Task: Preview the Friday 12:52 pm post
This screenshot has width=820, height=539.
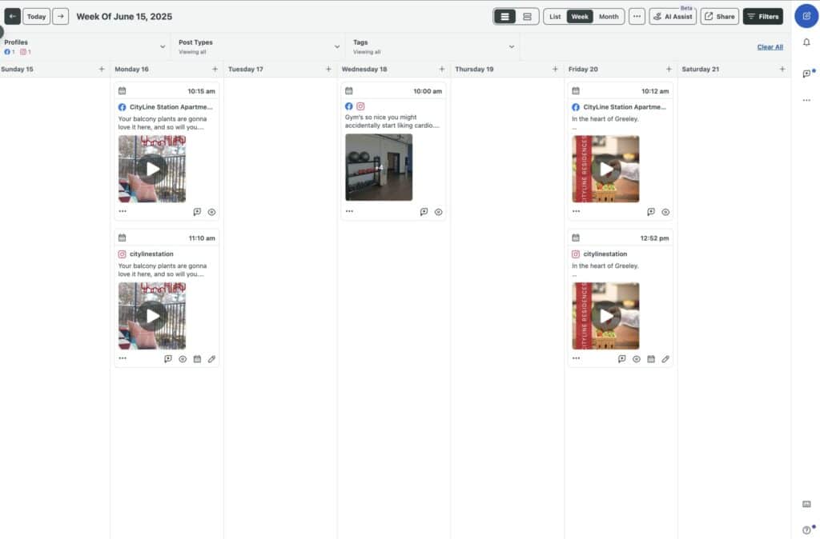Action: 637,359
